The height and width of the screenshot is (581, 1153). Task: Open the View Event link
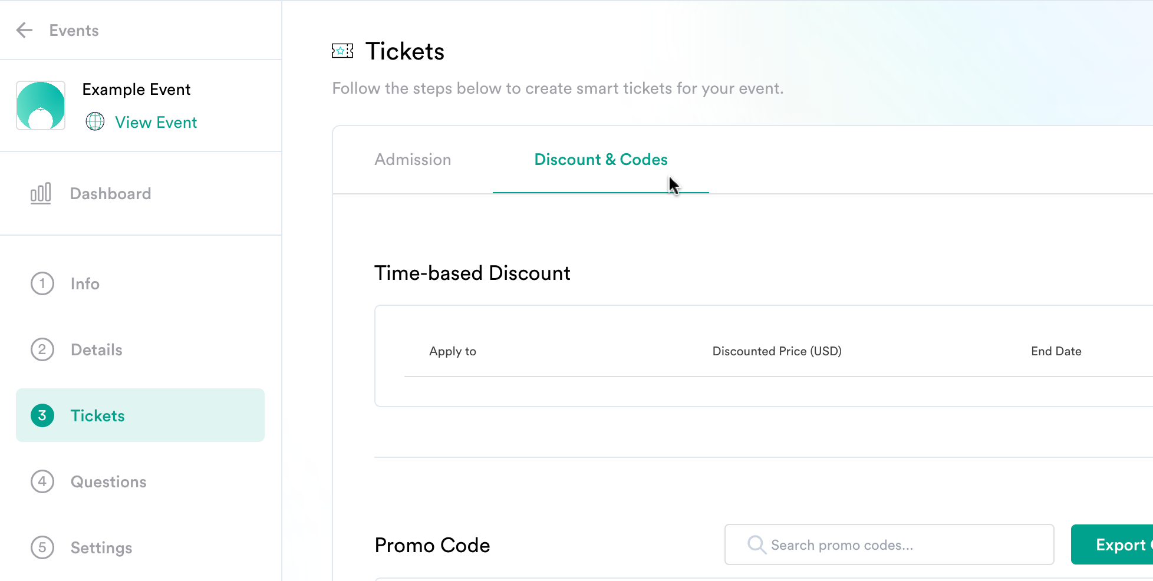coord(156,122)
